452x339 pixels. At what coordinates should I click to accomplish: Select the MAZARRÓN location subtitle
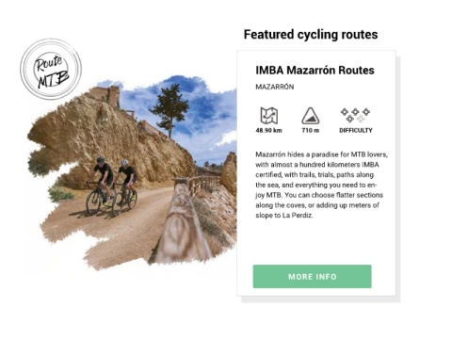click(275, 87)
